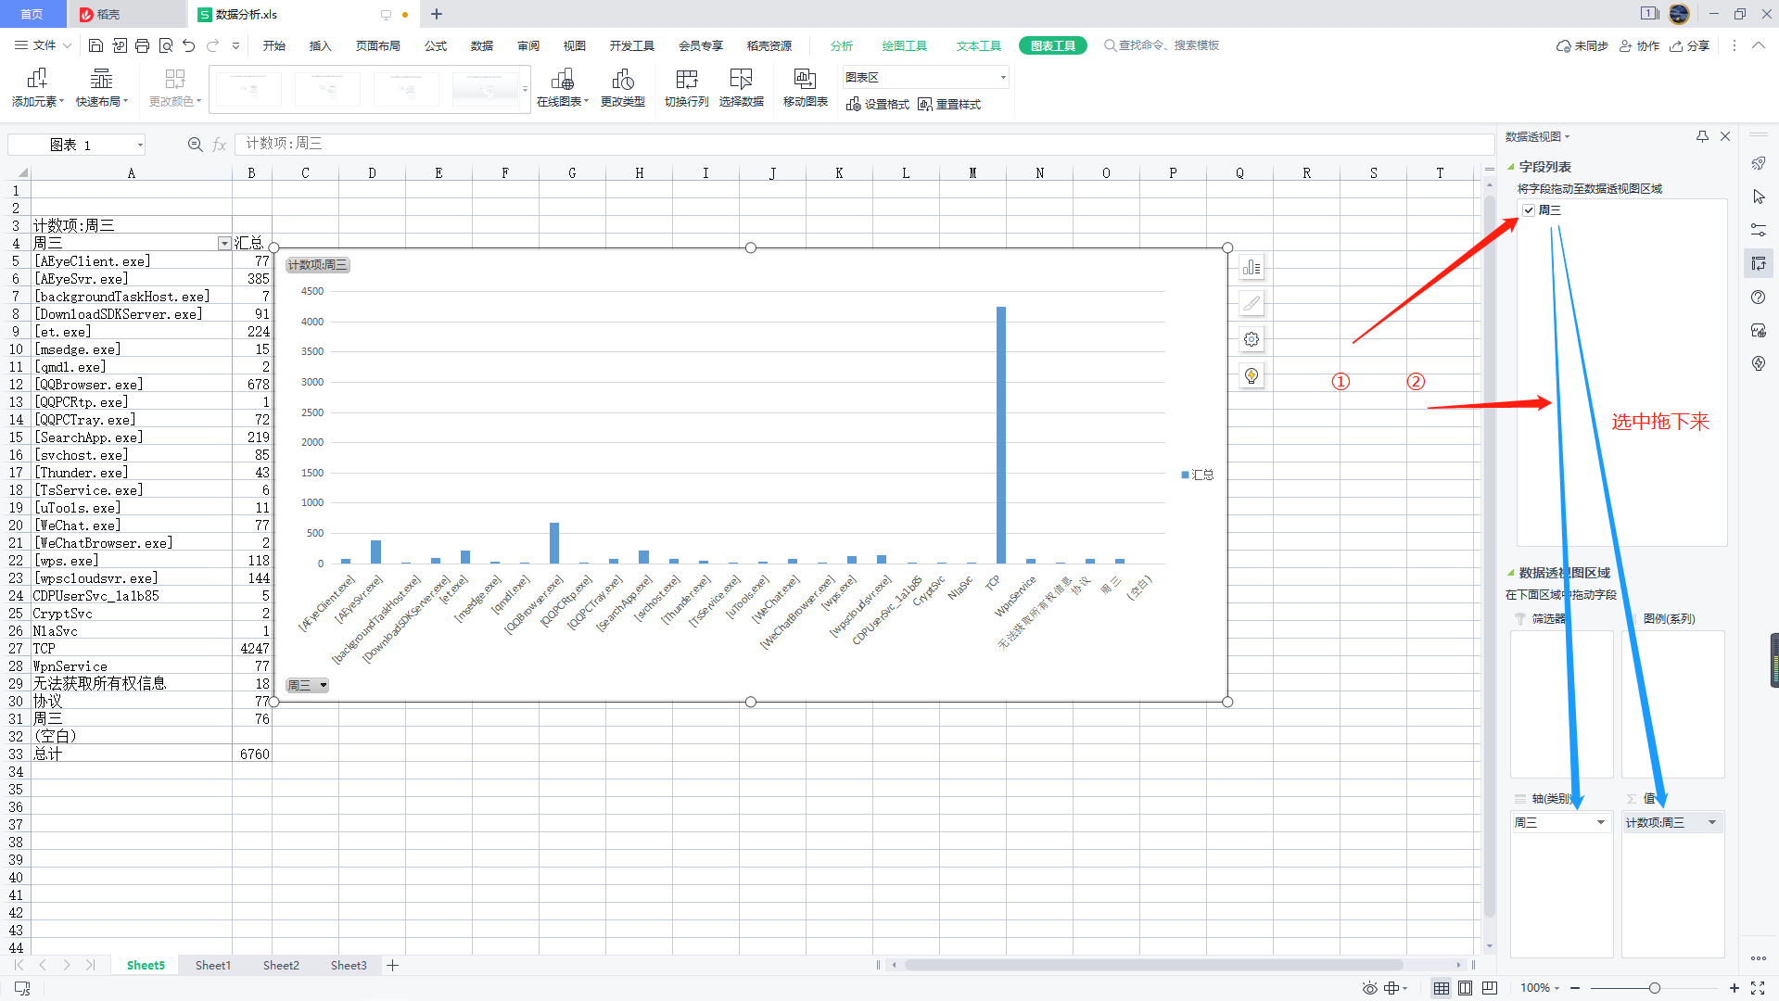Click the selection arrow icon in right sidebar
This screenshot has width=1779, height=1001.
(1759, 196)
